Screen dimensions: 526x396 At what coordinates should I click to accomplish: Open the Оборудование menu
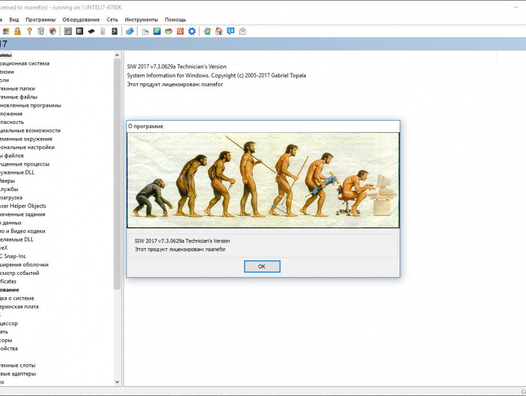81,19
